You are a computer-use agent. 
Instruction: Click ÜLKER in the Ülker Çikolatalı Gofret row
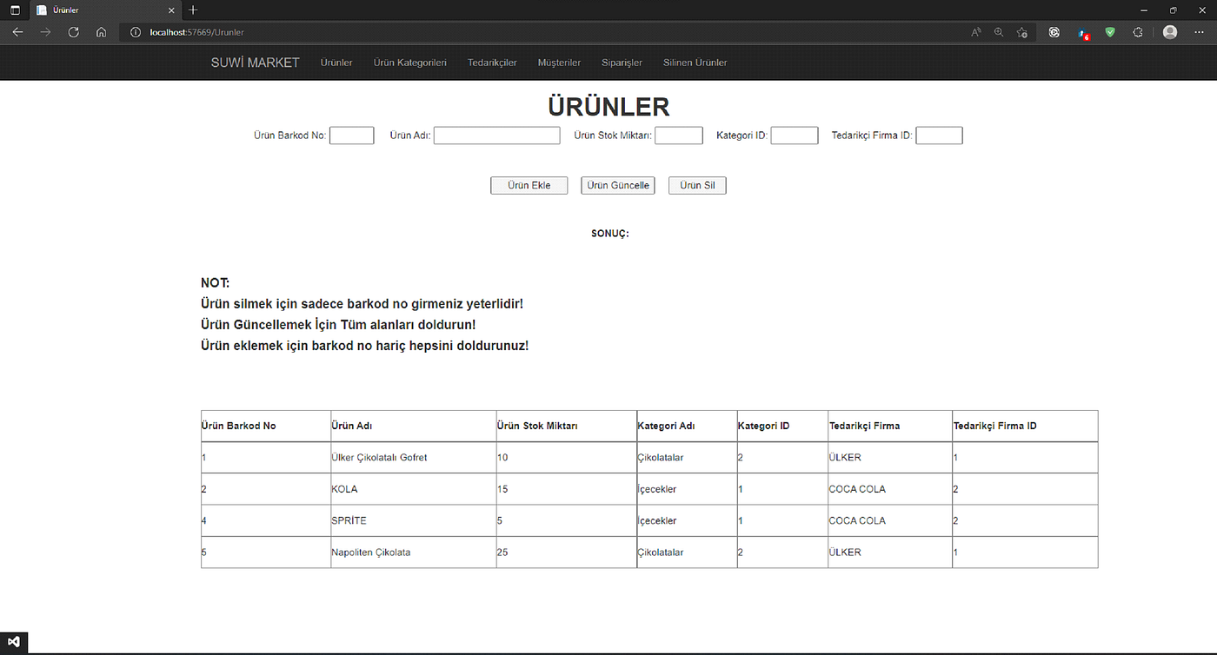click(845, 458)
